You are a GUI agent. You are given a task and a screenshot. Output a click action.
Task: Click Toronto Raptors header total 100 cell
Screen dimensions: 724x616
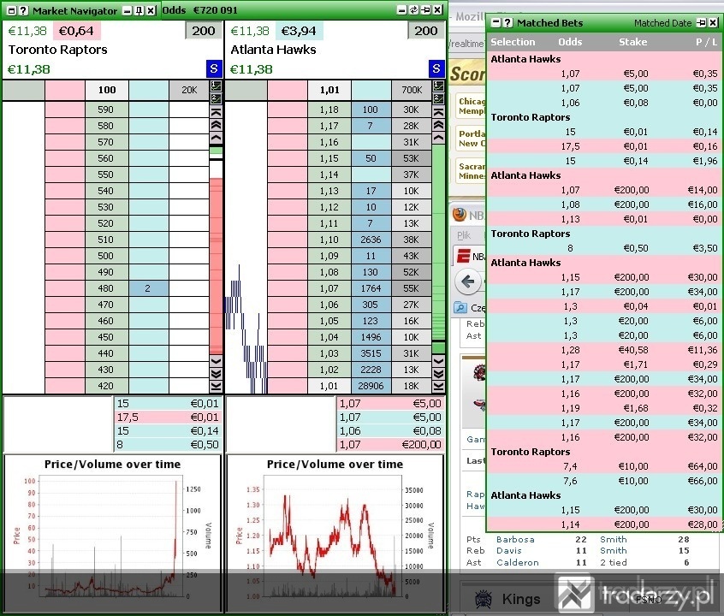click(107, 90)
